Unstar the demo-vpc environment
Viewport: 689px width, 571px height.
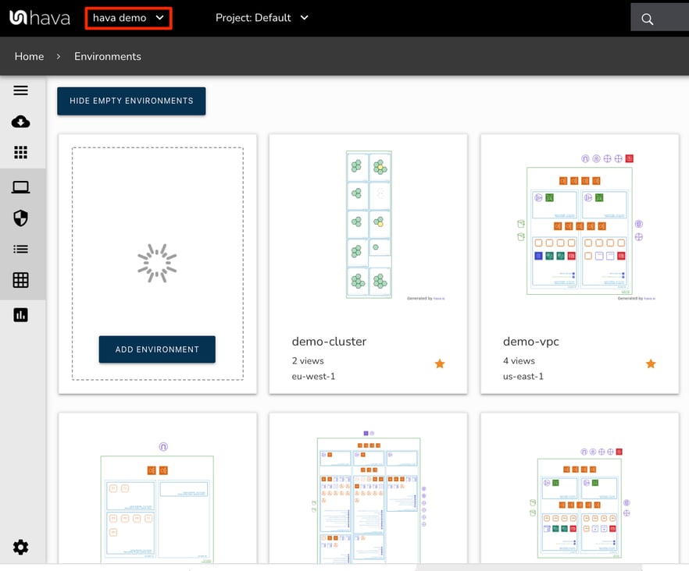tap(651, 364)
